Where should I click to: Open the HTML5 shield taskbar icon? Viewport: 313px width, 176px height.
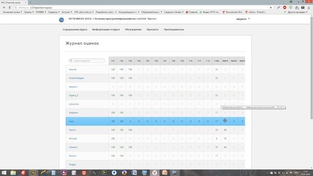[84, 173]
